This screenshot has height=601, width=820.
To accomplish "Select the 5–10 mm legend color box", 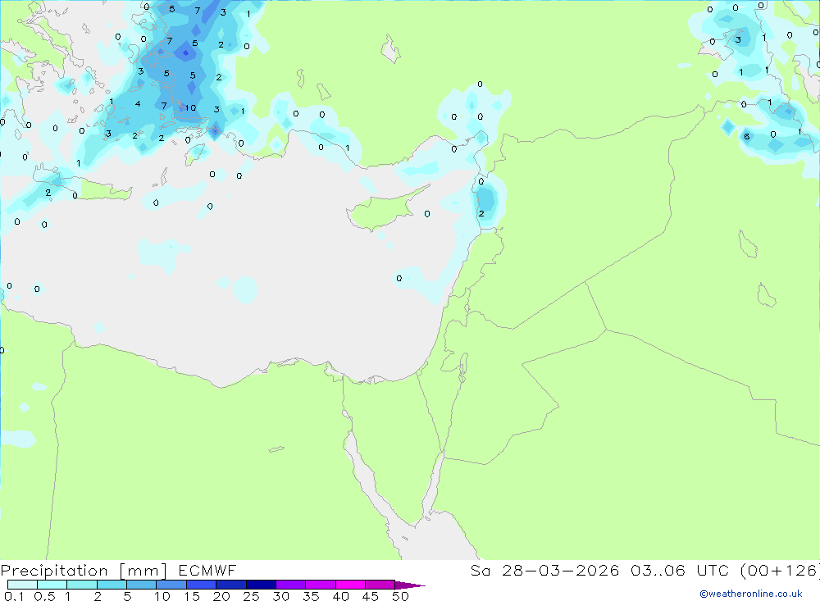I will 142,585.
